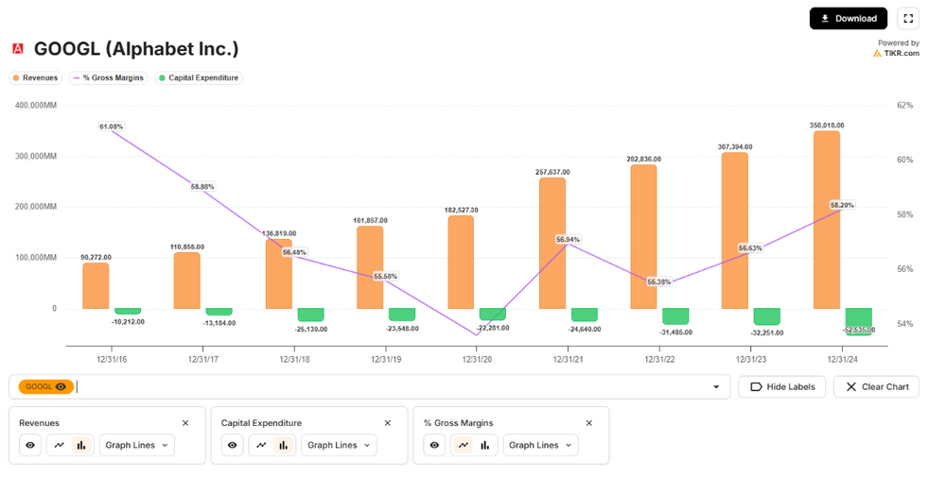Click the 182,527.00 revenue label

click(x=461, y=211)
